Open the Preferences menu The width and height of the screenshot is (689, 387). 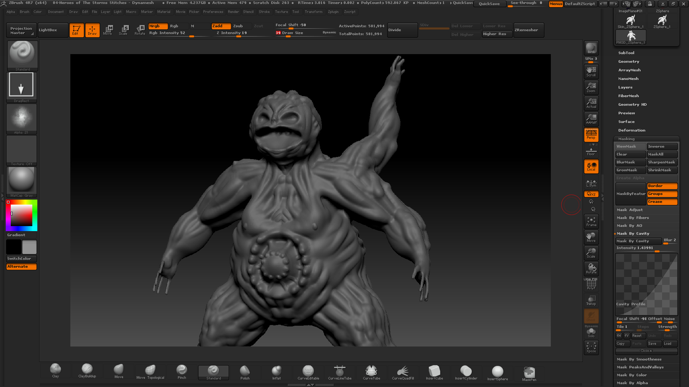pos(213,12)
